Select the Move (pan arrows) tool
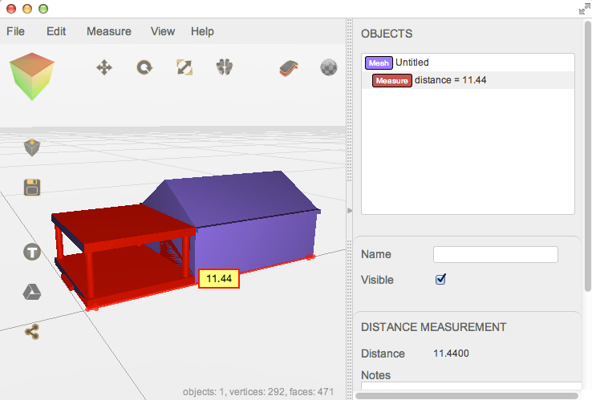This screenshot has width=592, height=400. pyautogui.click(x=104, y=68)
